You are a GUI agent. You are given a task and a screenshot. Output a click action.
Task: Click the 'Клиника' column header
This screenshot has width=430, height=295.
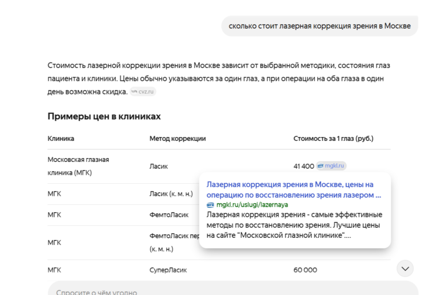pos(61,138)
